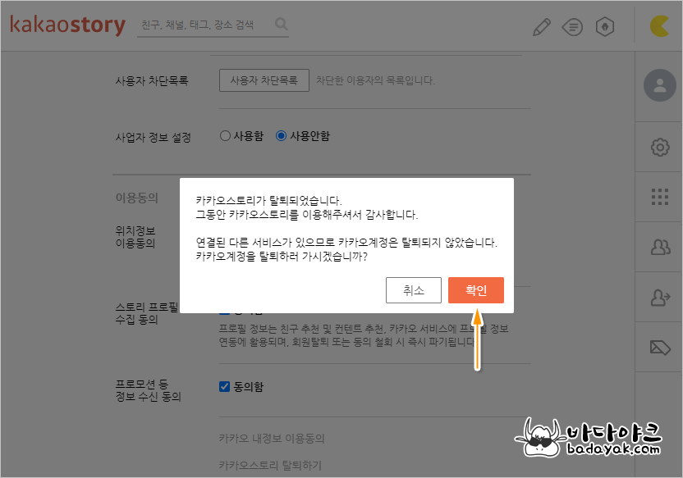Image resolution: width=683 pixels, height=478 pixels.
Task: Click the magnifier search icon
Action: (282, 24)
